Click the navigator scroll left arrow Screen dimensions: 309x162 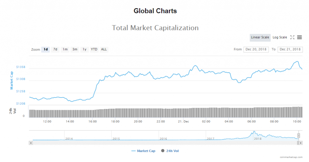pos(30,143)
